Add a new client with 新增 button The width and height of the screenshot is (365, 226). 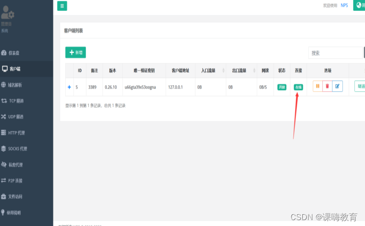tap(75, 52)
